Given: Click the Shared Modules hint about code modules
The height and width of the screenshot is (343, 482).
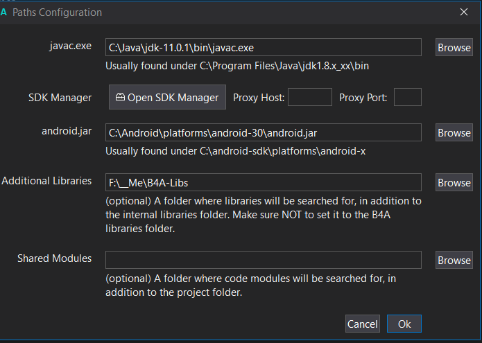Looking at the screenshot, I should (250, 285).
